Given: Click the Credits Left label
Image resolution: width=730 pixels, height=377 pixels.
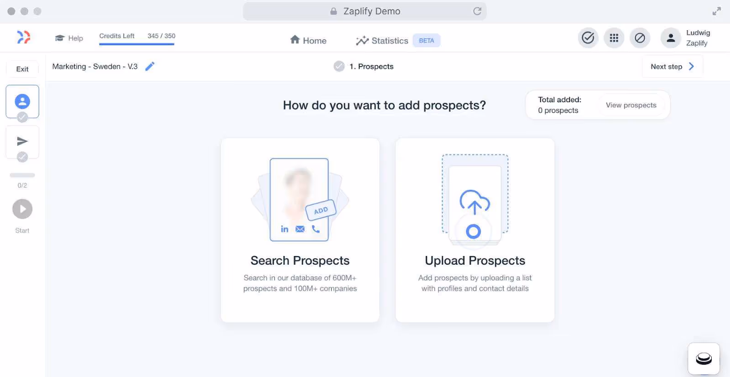Looking at the screenshot, I should click(117, 36).
